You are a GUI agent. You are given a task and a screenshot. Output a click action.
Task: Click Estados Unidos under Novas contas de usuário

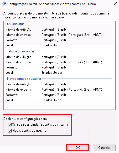click(52, 100)
